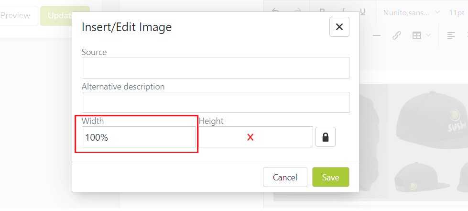The width and height of the screenshot is (468, 211).
Task: Toggle underline formatting in toolbar
Action: click(x=363, y=12)
